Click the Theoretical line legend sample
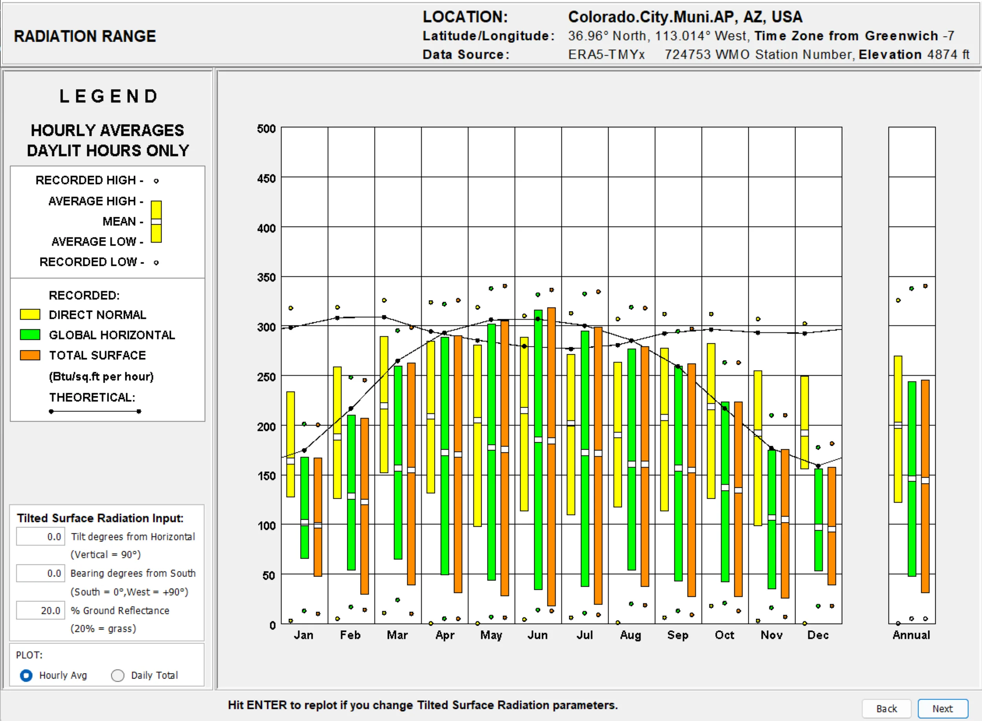Image resolution: width=982 pixels, height=721 pixels. (95, 411)
